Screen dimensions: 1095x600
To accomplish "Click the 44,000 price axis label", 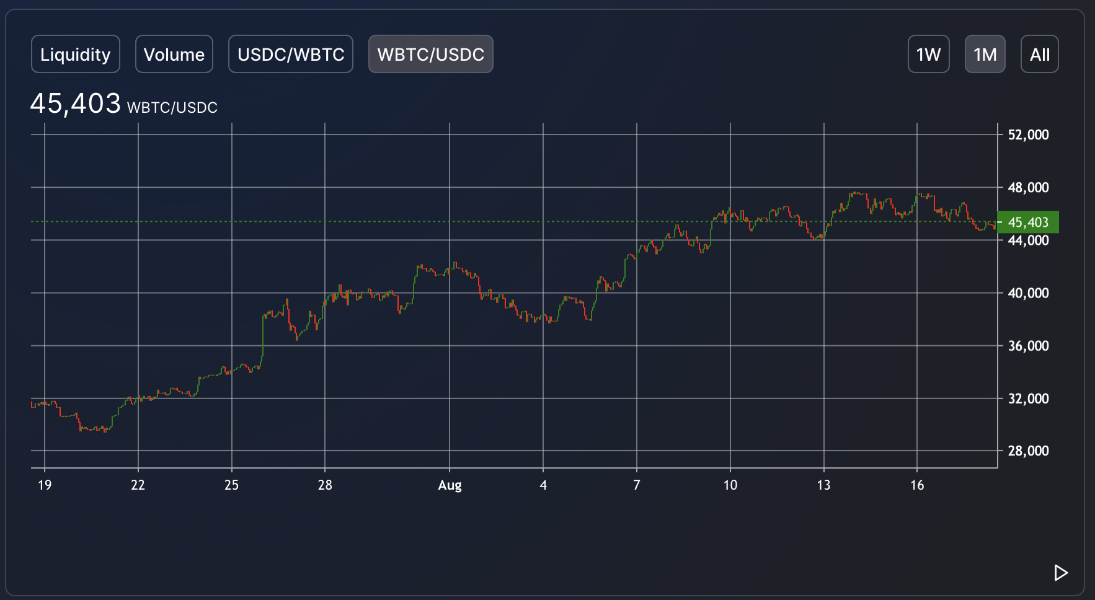I will (1028, 240).
